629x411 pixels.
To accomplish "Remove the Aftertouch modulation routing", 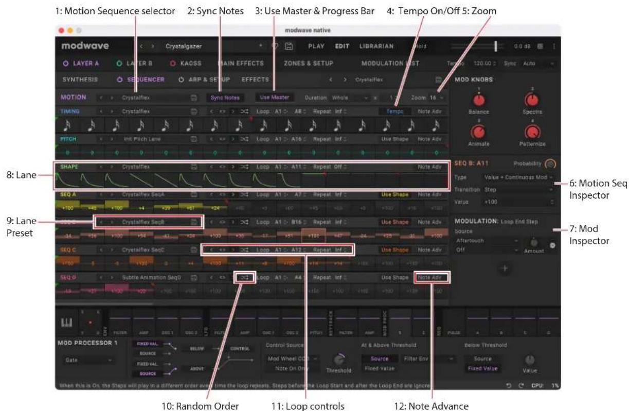I will (x=553, y=246).
